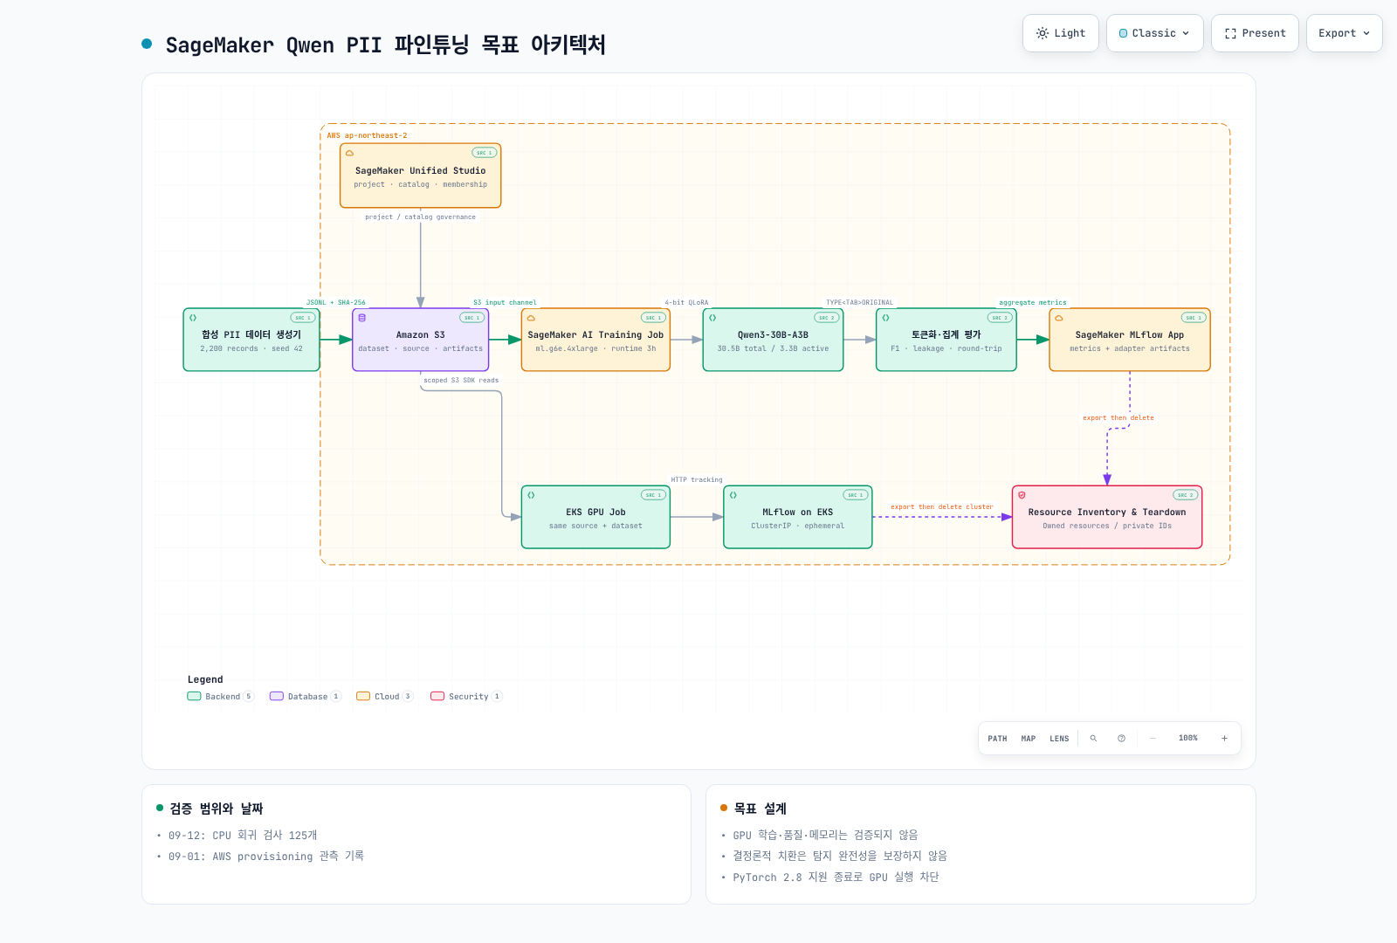Select the MLflow on EKS node title
This screenshot has height=943, width=1397.
pyautogui.click(x=798, y=513)
